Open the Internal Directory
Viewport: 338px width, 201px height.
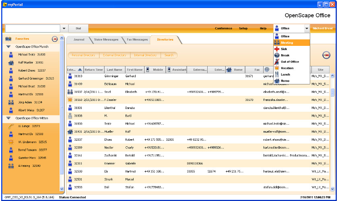click(x=145, y=55)
